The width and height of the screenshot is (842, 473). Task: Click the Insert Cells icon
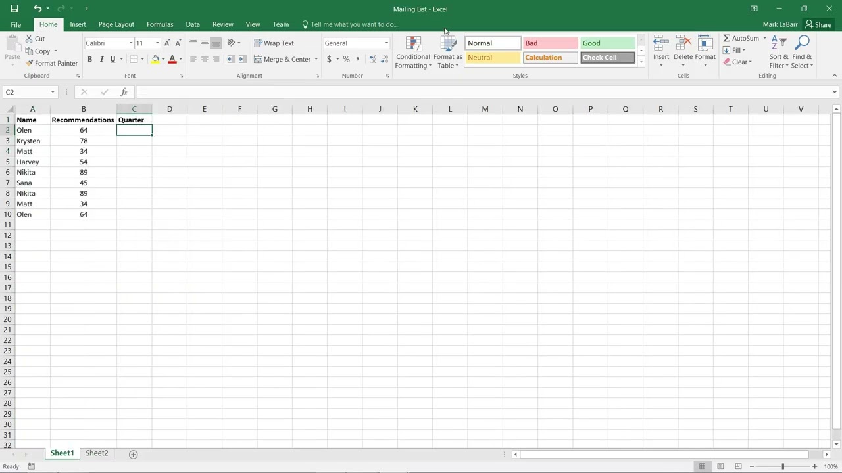(x=661, y=44)
